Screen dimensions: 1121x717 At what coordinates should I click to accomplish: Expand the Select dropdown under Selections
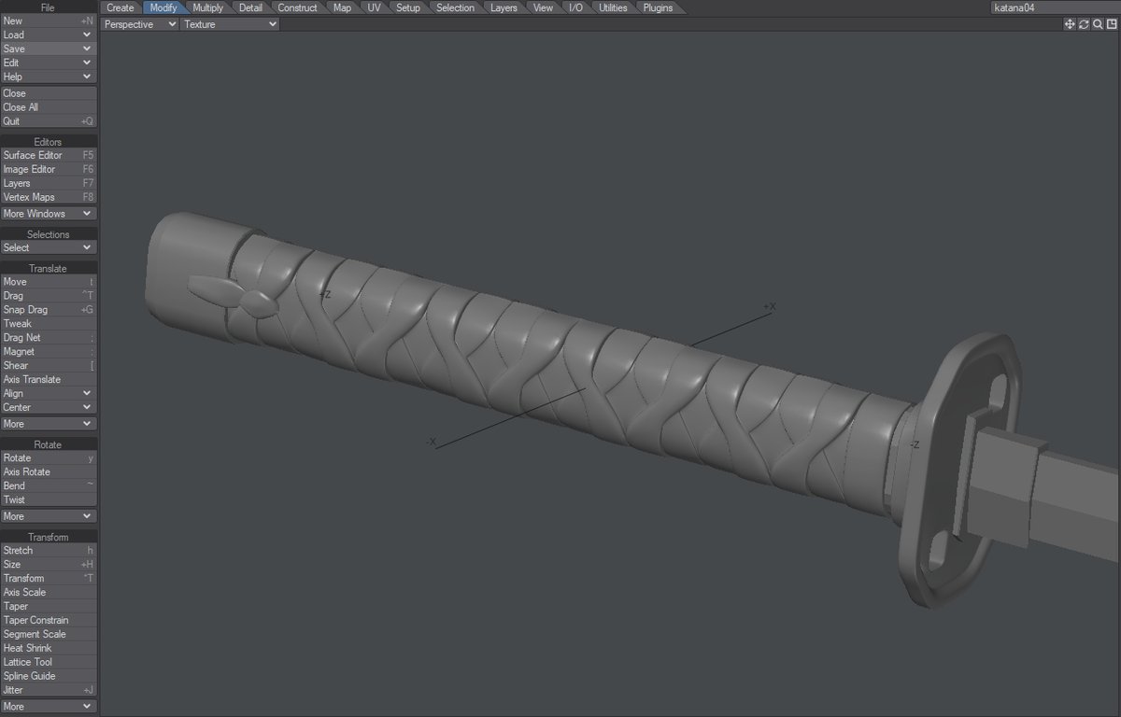coord(49,247)
